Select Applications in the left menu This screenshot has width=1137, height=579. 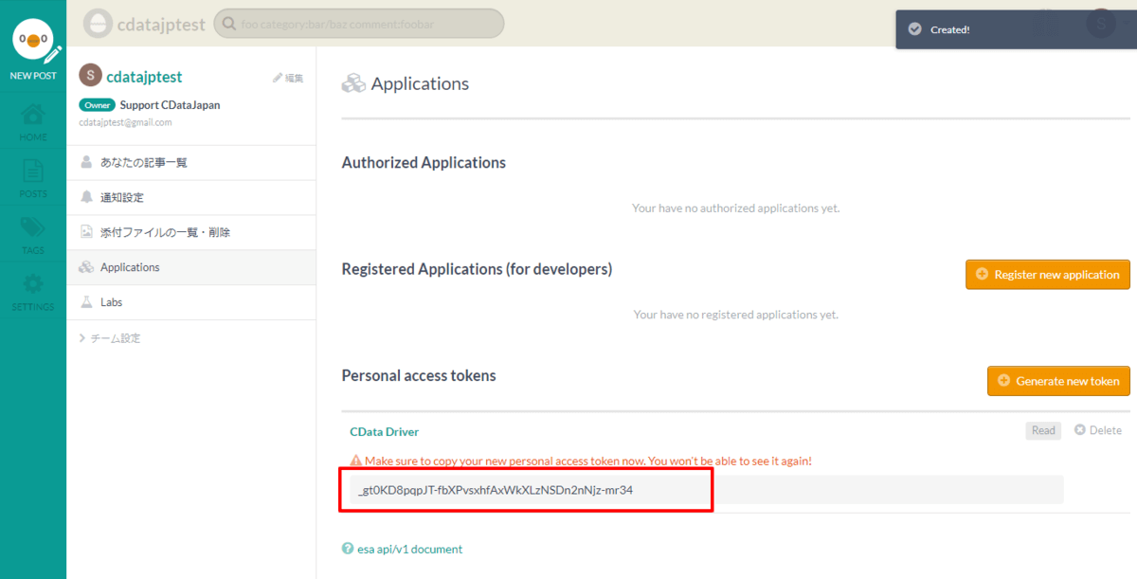[x=130, y=267]
